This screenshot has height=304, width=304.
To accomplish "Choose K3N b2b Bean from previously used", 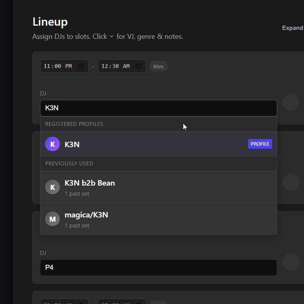I will point(90,183).
